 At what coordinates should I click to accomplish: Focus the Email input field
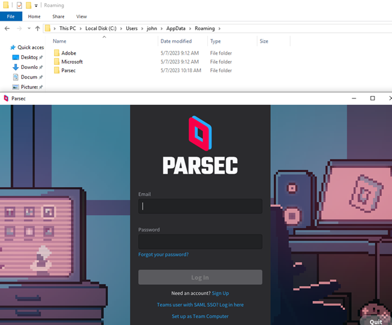[x=200, y=206]
